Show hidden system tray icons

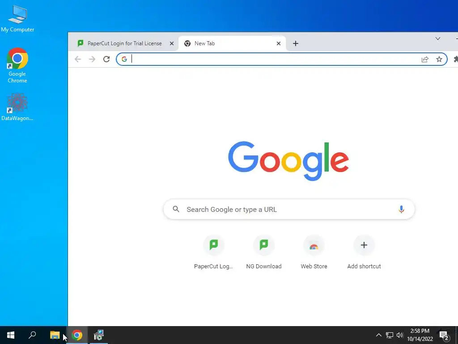click(378, 335)
